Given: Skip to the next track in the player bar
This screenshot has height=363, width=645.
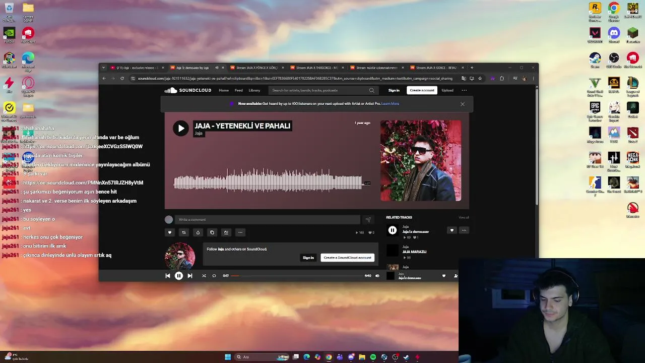Looking at the screenshot, I should 190,276.
